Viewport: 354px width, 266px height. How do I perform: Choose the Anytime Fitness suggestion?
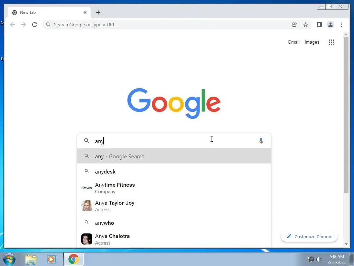[174, 188]
